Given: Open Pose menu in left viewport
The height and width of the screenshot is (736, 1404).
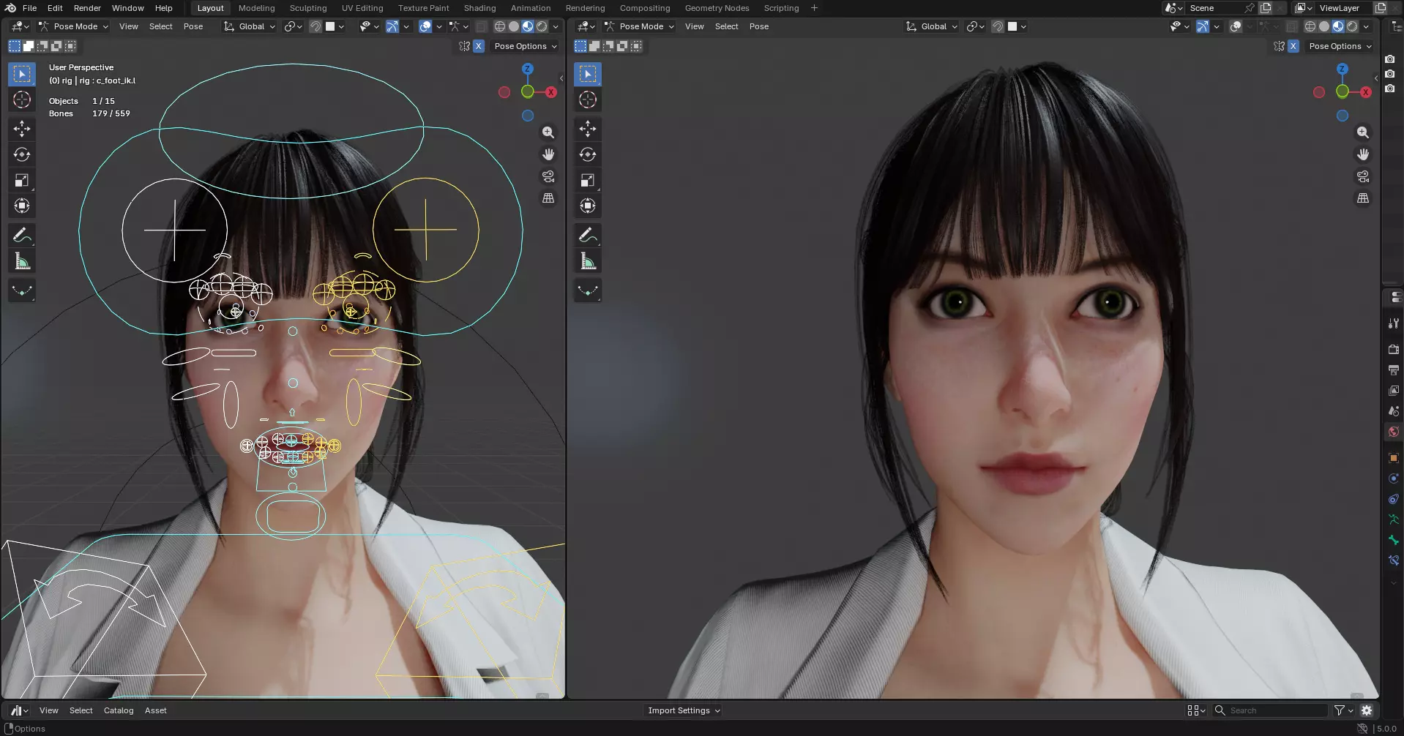Looking at the screenshot, I should (193, 26).
